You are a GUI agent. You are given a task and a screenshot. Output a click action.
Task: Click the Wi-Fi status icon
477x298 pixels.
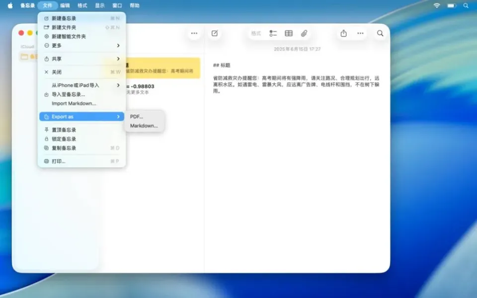tap(437, 5)
